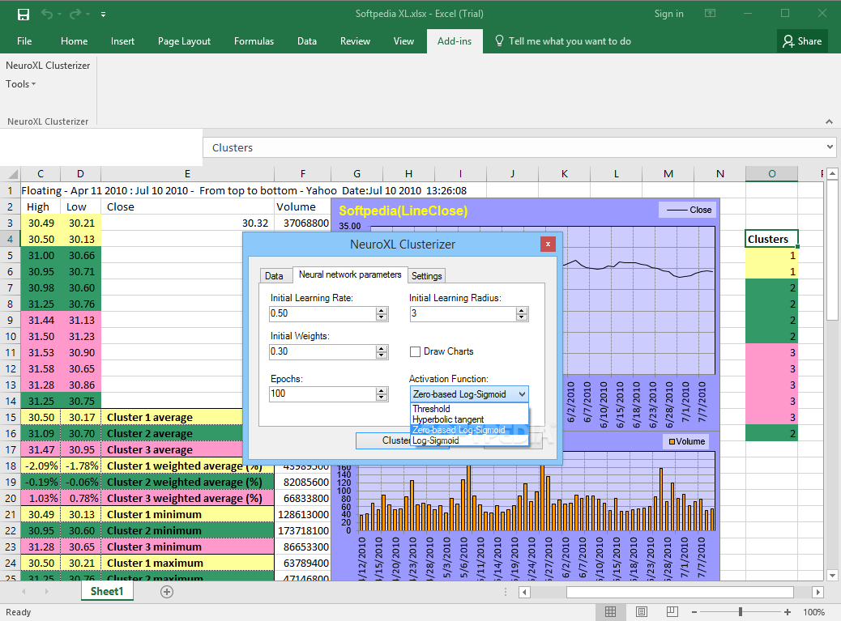
Task: Decrease Initial Learning Rate with down arrow
Action: tap(382, 317)
